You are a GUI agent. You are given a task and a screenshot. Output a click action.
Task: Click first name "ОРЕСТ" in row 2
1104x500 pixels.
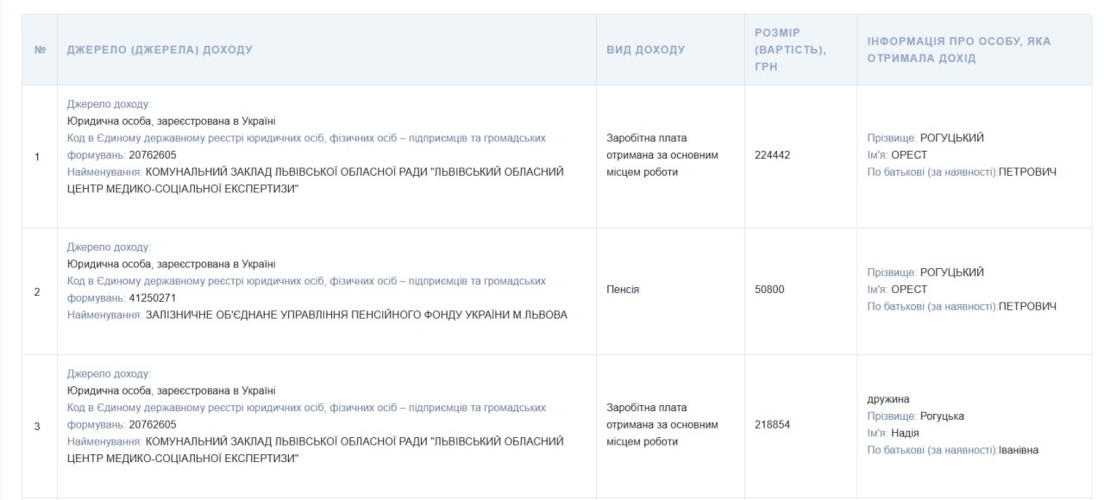909,290
